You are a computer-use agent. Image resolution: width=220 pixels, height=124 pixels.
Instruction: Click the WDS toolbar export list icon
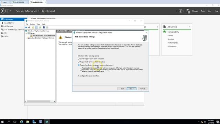tap(40, 27)
